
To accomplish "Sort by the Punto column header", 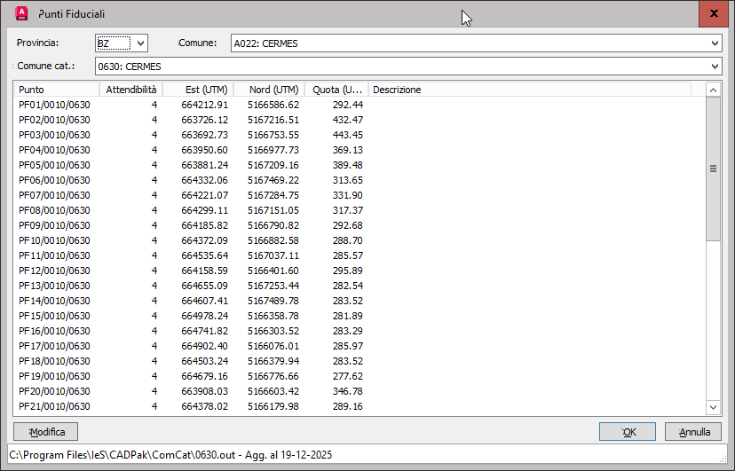I will (x=57, y=90).
